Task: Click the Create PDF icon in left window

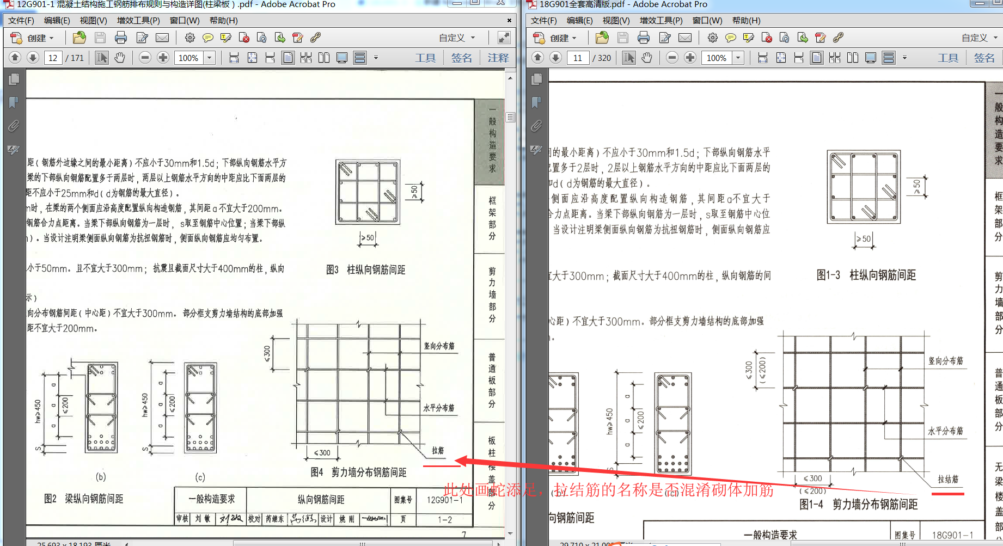Action: point(16,38)
